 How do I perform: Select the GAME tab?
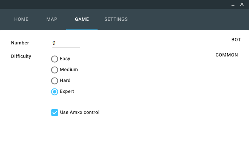[x=82, y=19]
